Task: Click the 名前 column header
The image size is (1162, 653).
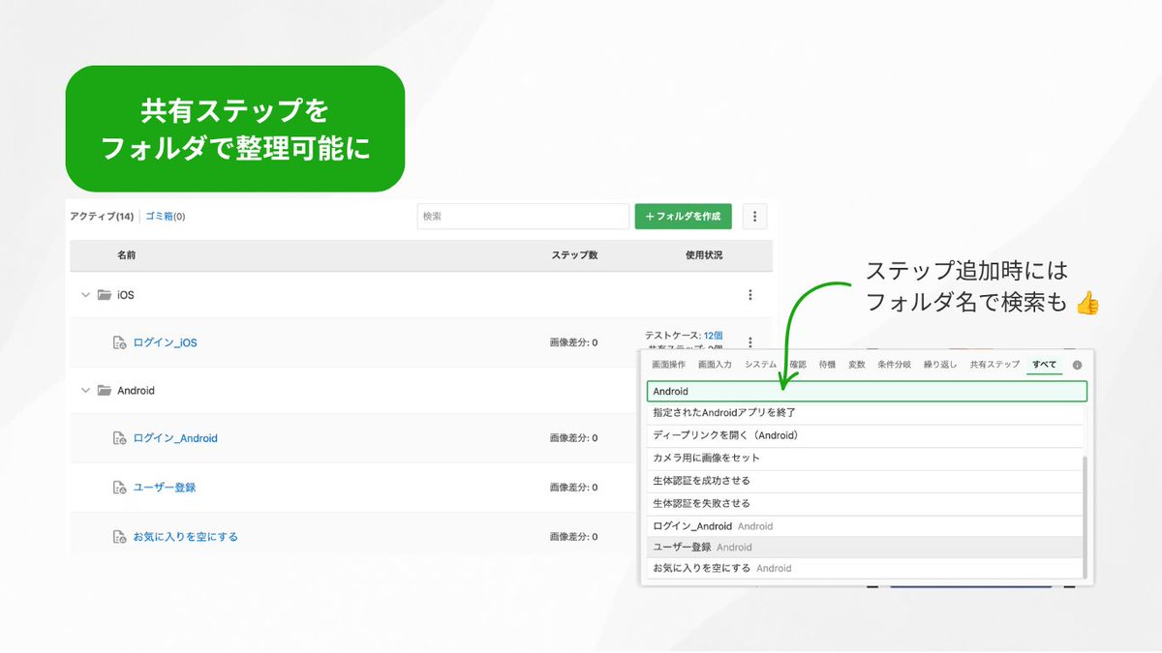Action: point(127,255)
